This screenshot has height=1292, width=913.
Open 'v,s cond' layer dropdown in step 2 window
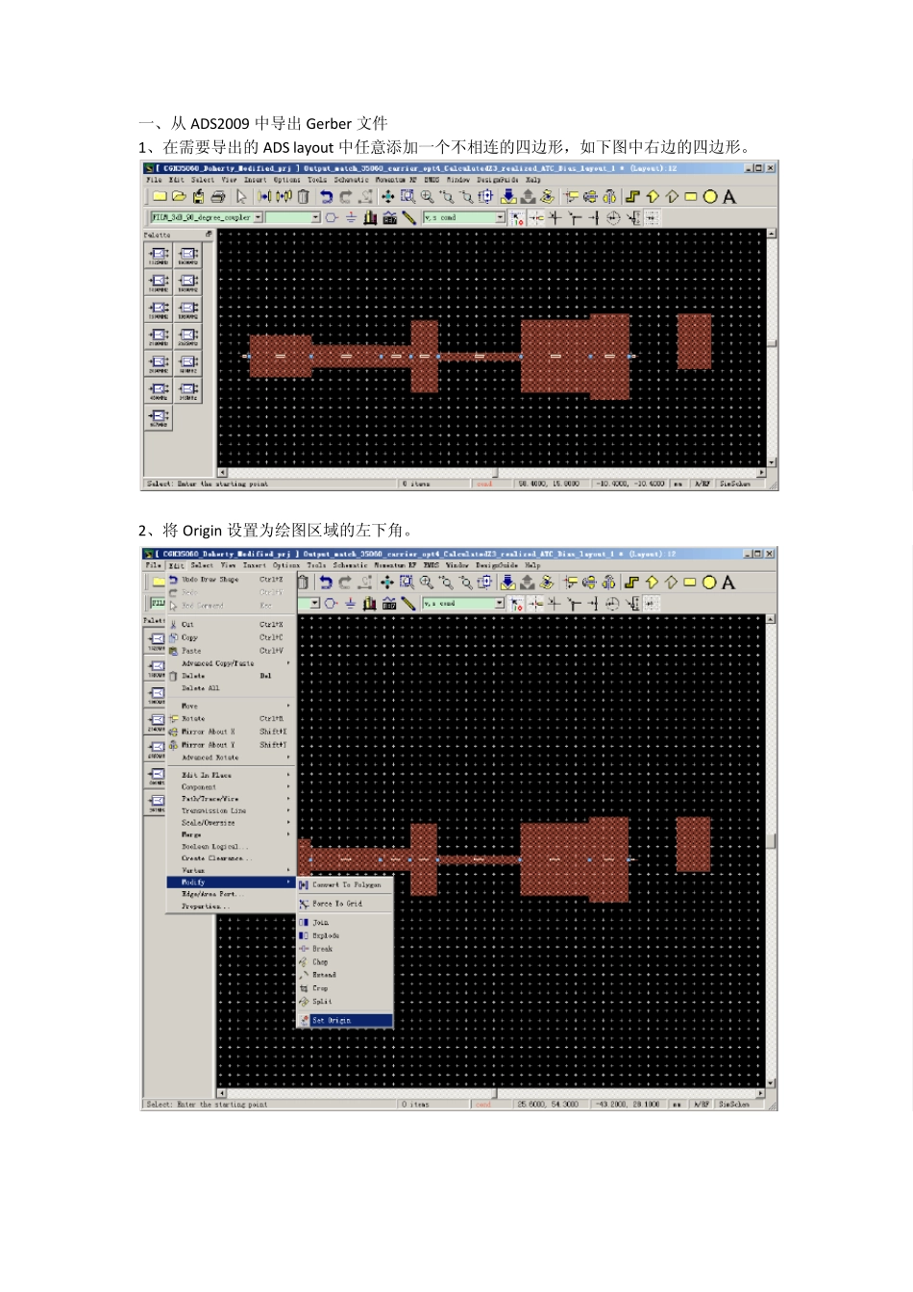[499, 604]
